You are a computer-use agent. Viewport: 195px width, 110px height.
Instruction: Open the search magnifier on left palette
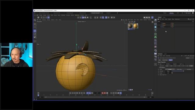pos(35,20)
